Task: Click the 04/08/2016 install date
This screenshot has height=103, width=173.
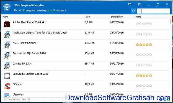Action: tap(117, 43)
